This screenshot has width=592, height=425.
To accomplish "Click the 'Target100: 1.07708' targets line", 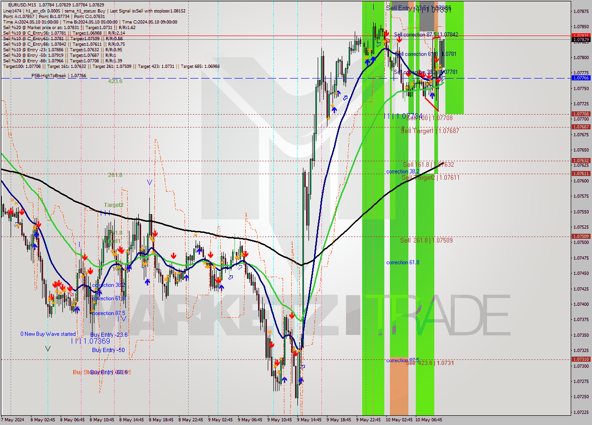I will click(x=111, y=66).
